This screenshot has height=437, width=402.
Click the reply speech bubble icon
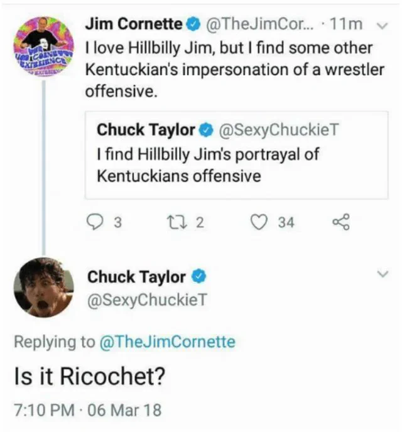(x=94, y=222)
